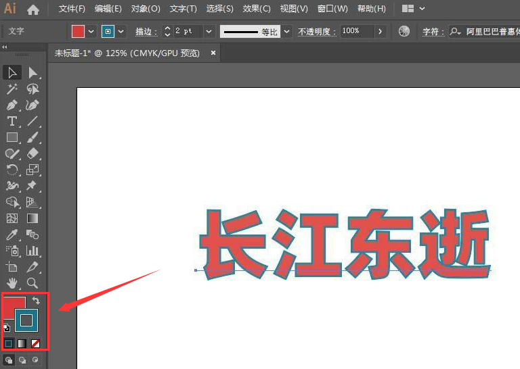Pick the Rectangle tool

(12, 137)
